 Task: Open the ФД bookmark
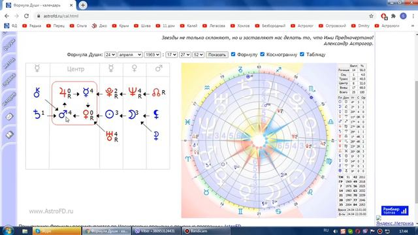(11, 26)
